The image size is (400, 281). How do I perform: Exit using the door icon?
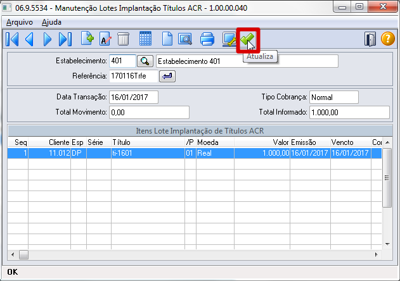pyautogui.click(x=370, y=39)
